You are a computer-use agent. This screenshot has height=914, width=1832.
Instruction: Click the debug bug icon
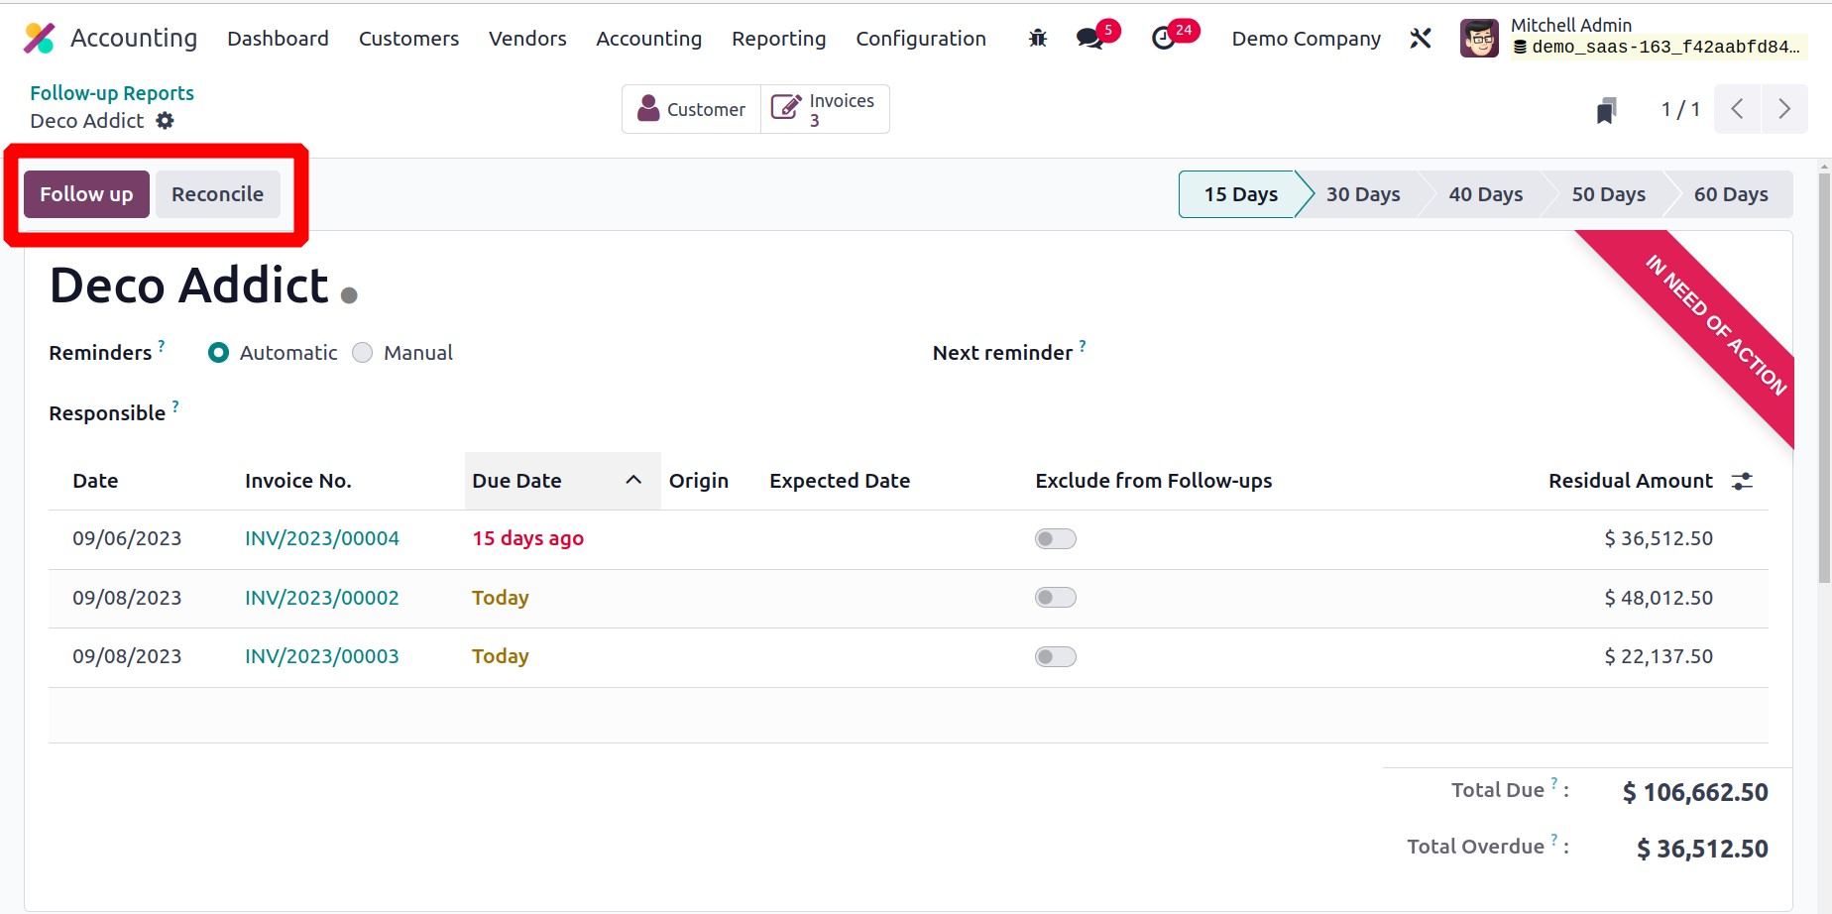pyautogui.click(x=1038, y=39)
